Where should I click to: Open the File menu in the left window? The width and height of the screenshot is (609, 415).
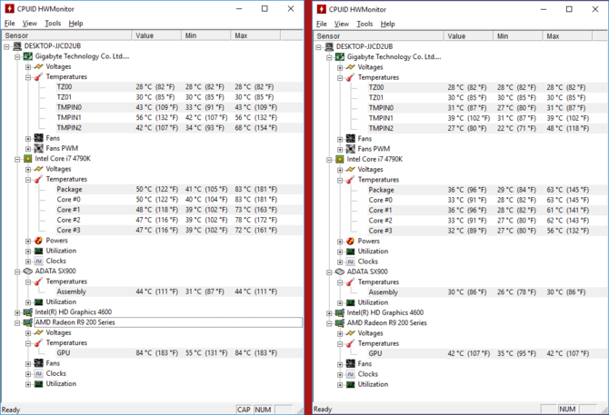pos(9,24)
